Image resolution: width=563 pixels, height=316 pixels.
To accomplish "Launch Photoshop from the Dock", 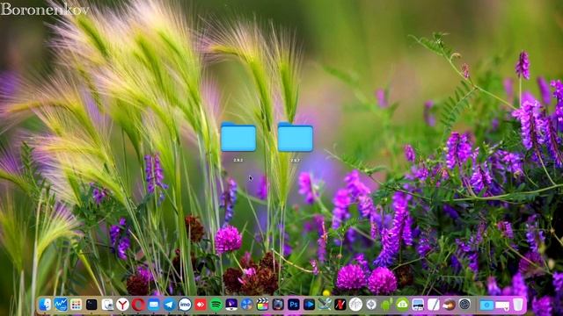I will point(293,305).
